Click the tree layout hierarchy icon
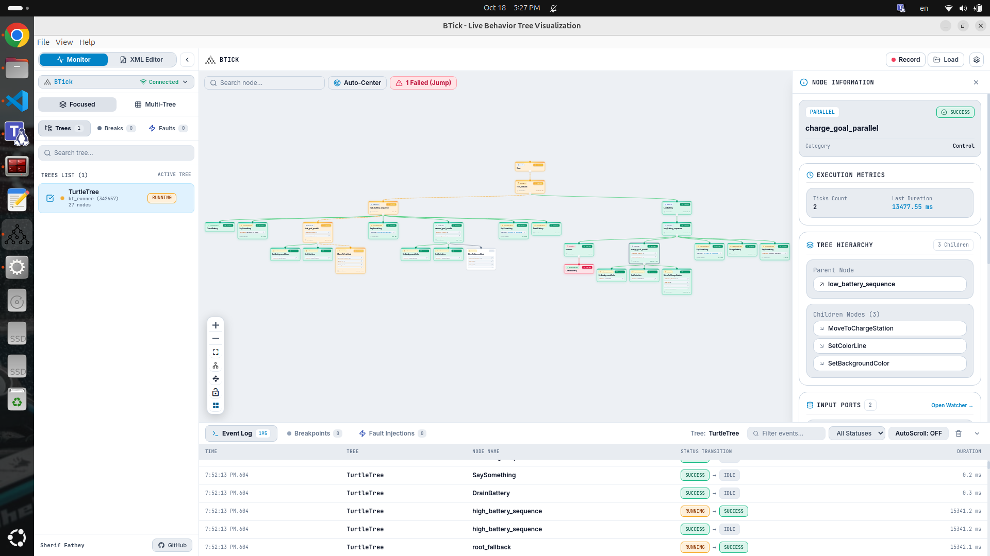The width and height of the screenshot is (990, 556). [216, 366]
